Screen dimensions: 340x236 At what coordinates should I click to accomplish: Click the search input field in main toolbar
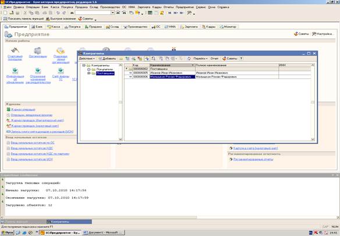click(x=93, y=13)
